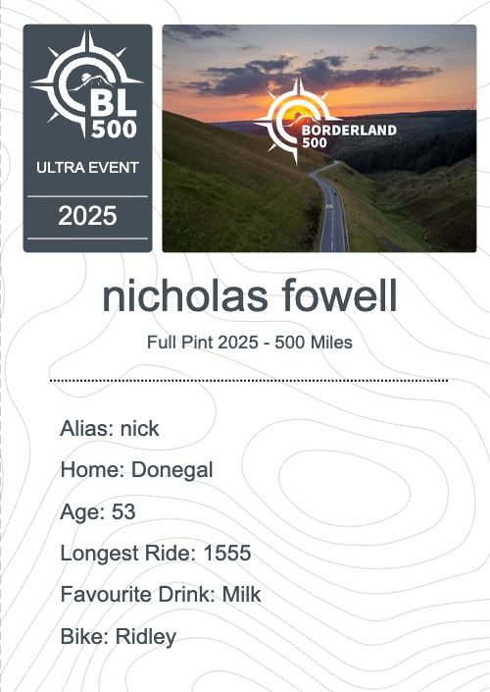The width and height of the screenshot is (490, 692).
Task: Click the 500 text in badge logo
Action: [x=114, y=130]
